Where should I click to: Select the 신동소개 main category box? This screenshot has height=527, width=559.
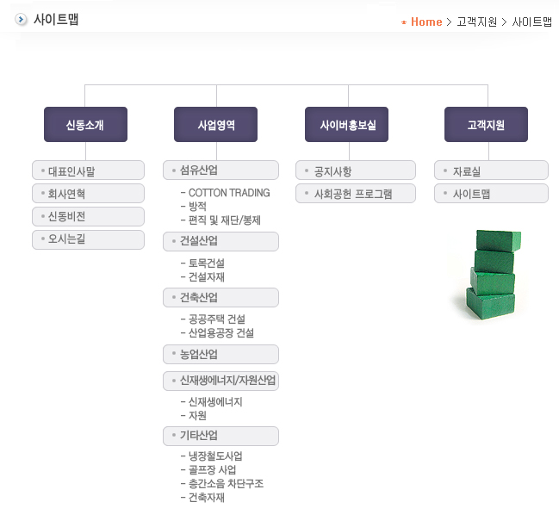(85, 125)
